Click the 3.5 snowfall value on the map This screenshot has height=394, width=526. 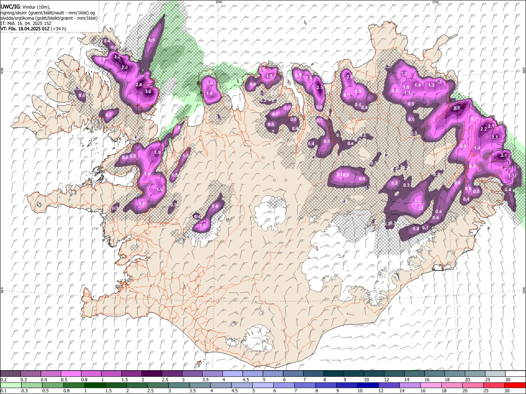[x=456, y=108]
